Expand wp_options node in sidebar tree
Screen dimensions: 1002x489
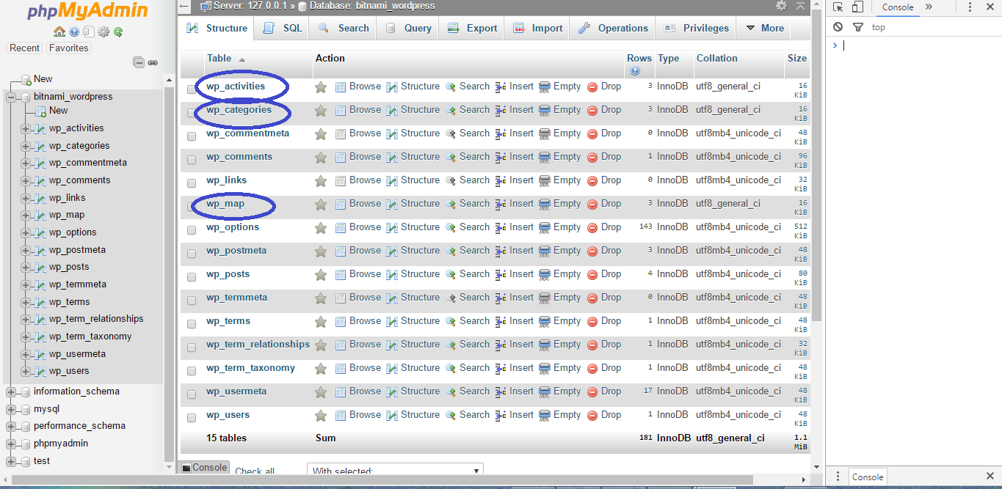pyautogui.click(x=26, y=232)
